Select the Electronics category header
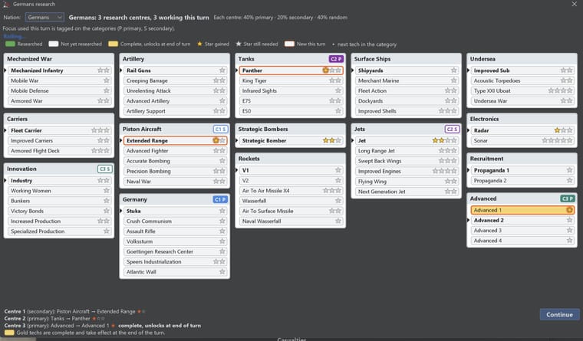The image size is (583, 341). pyautogui.click(x=522, y=119)
